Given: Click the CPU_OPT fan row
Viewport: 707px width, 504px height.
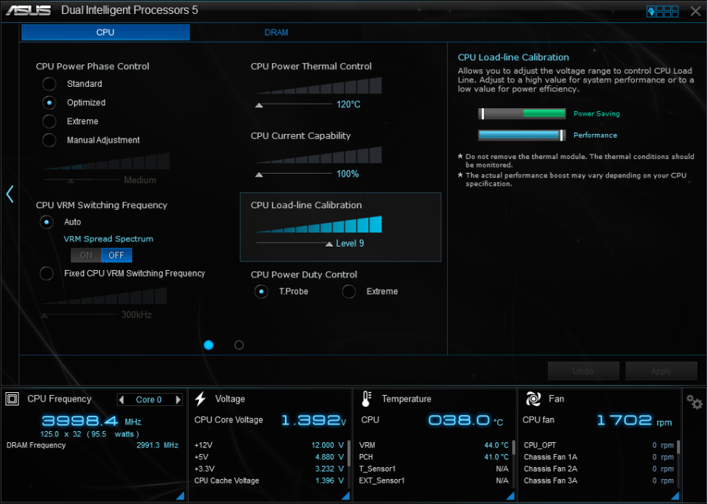Looking at the screenshot, I should click(599, 445).
